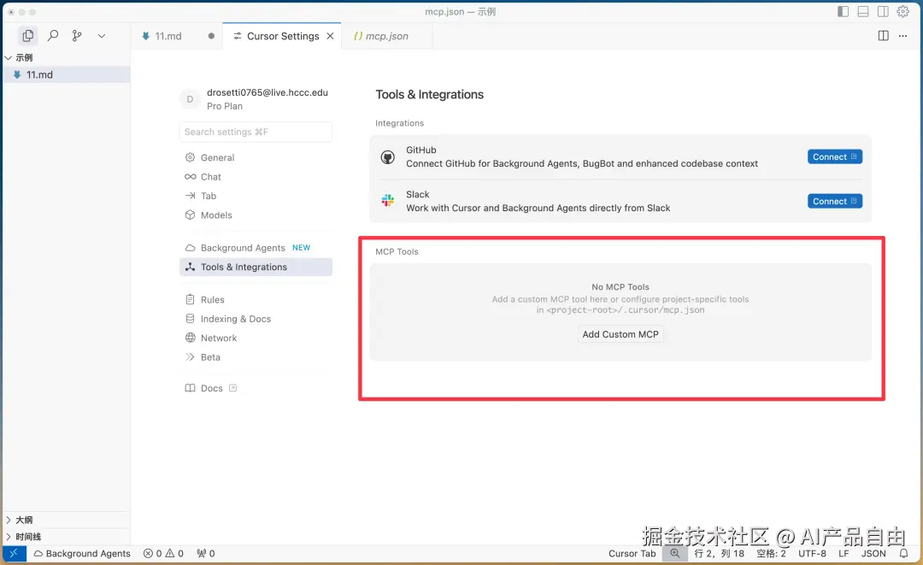Toggle primary sidebar layout icon in title bar

[843, 11]
